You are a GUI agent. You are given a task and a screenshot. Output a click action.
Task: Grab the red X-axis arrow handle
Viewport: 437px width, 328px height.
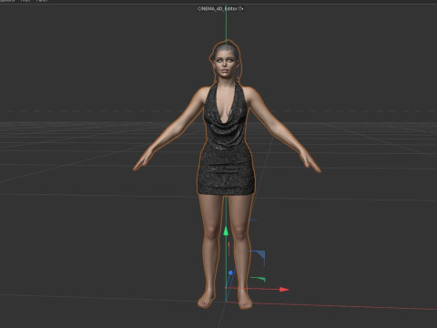tap(284, 290)
